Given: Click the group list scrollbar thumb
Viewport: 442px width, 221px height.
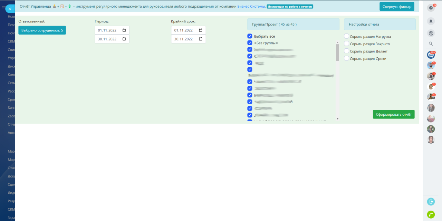Looking at the screenshot, I should coord(337,52).
